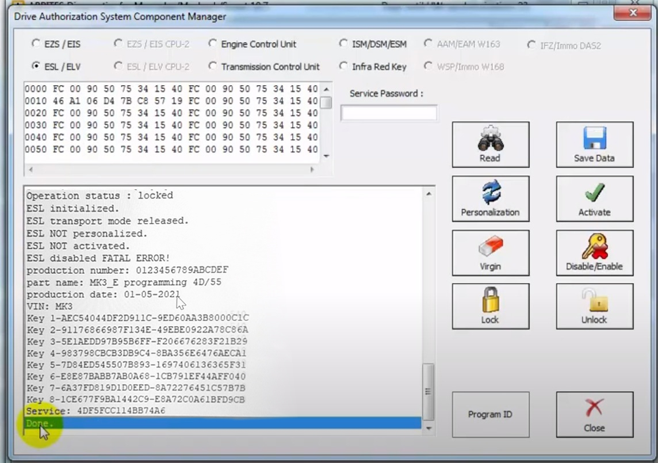The width and height of the screenshot is (658, 463).
Task: Select the Transmission Control Unit option
Action: pos(213,67)
